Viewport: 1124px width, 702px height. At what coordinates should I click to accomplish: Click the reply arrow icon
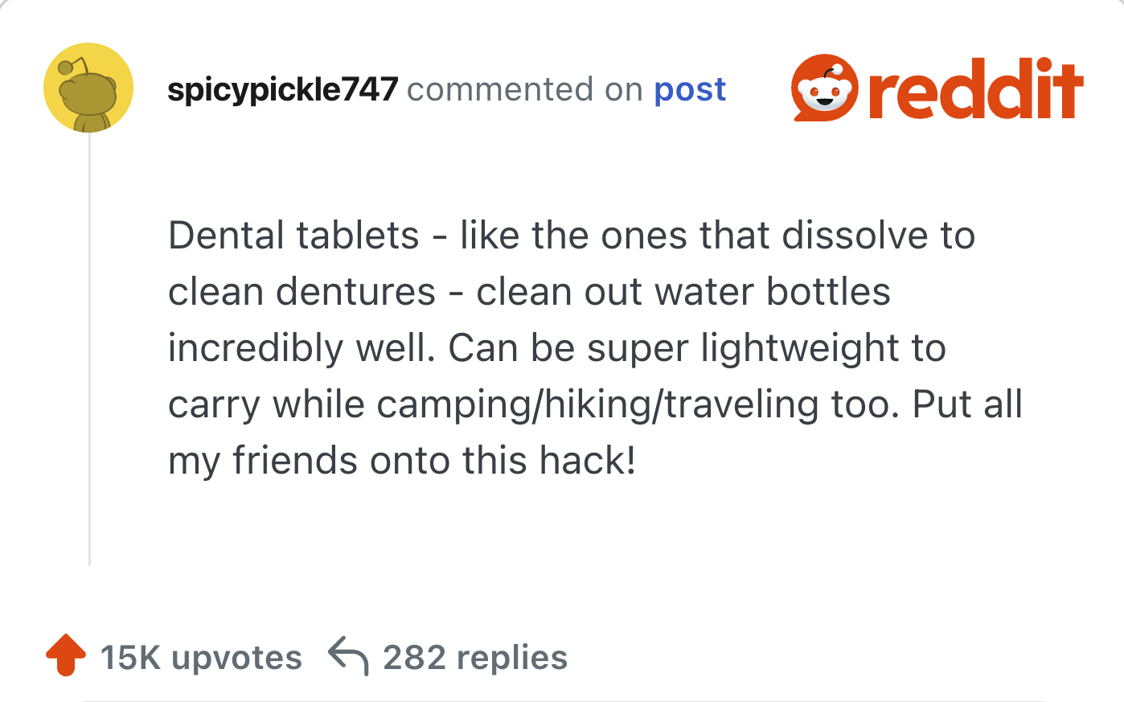point(348,655)
